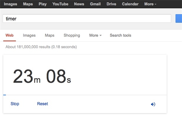
Task: Stop the running timer
Action: point(15,104)
